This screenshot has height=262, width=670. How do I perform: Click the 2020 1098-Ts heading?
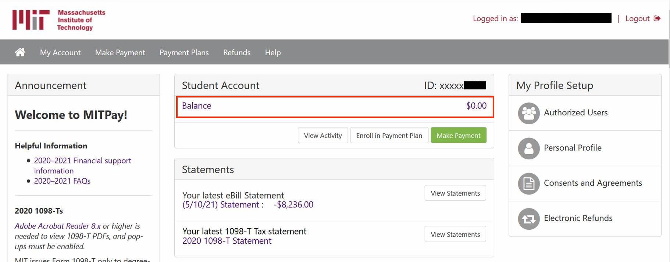[39, 211]
